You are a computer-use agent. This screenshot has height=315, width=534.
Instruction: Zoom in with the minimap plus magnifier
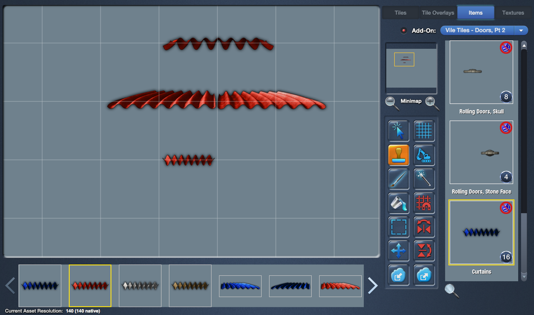coord(432,103)
